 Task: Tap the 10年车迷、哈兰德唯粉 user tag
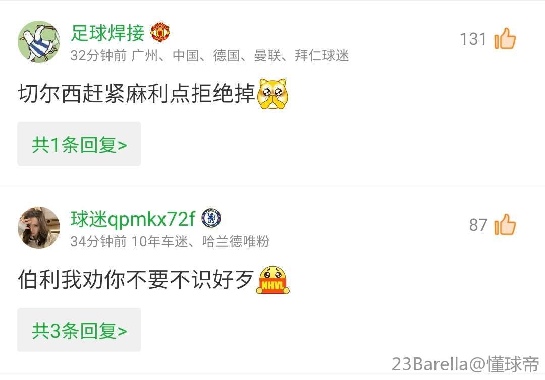200,241
